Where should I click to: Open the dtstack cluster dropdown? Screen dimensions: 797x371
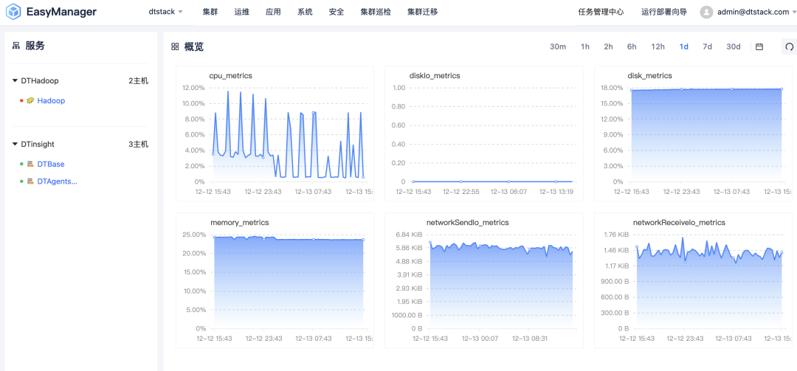pos(166,12)
